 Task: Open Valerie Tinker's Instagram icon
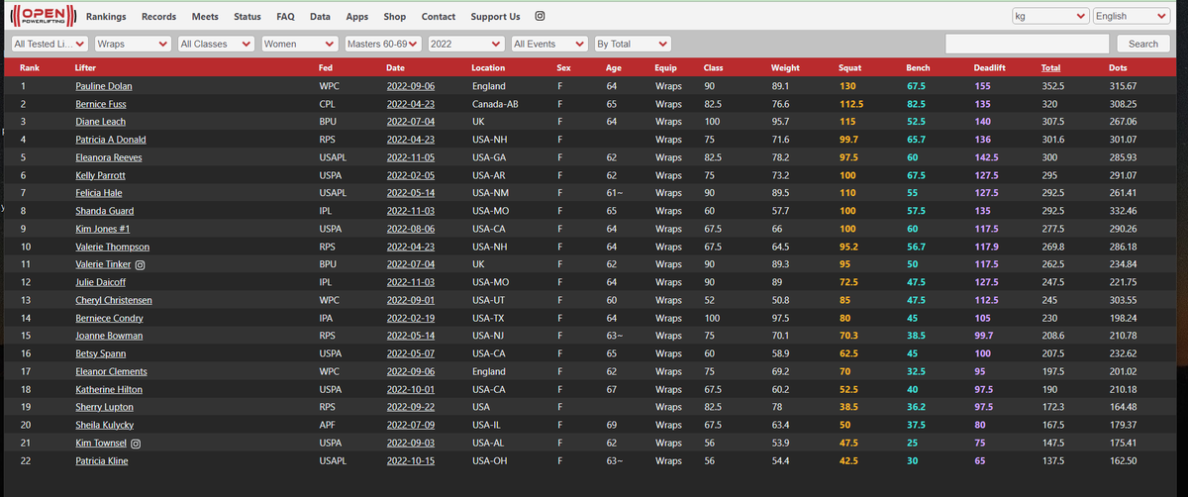[x=140, y=264]
